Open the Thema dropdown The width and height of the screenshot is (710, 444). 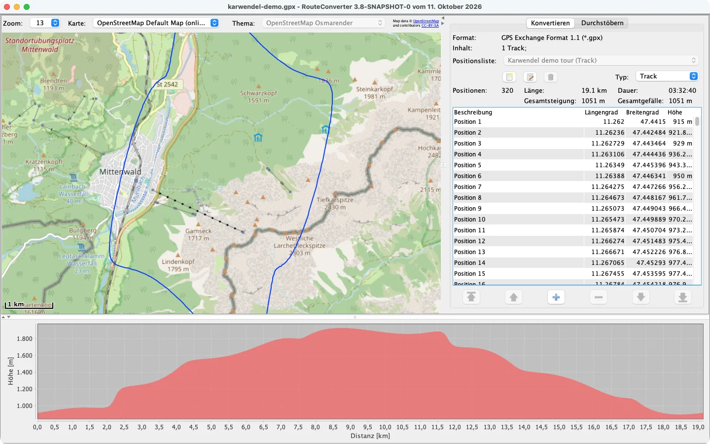(323, 23)
